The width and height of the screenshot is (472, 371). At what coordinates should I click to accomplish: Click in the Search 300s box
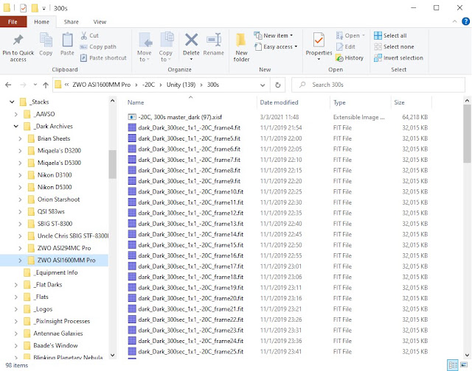pyautogui.click(x=378, y=85)
